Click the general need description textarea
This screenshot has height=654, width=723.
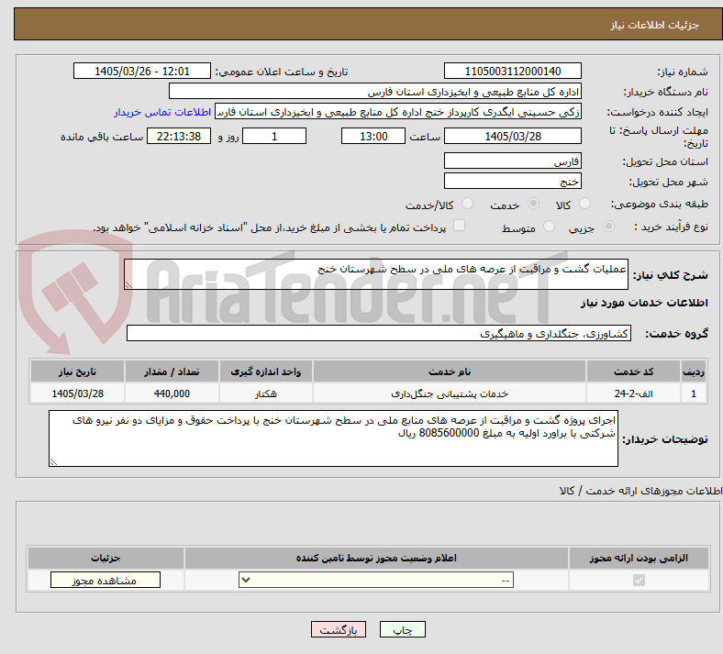point(376,274)
